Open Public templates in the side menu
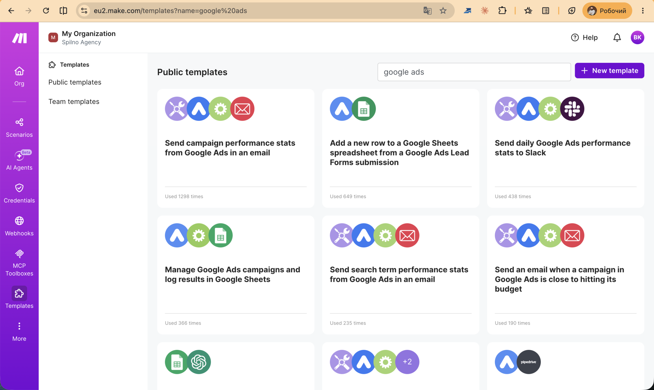 coord(75,82)
